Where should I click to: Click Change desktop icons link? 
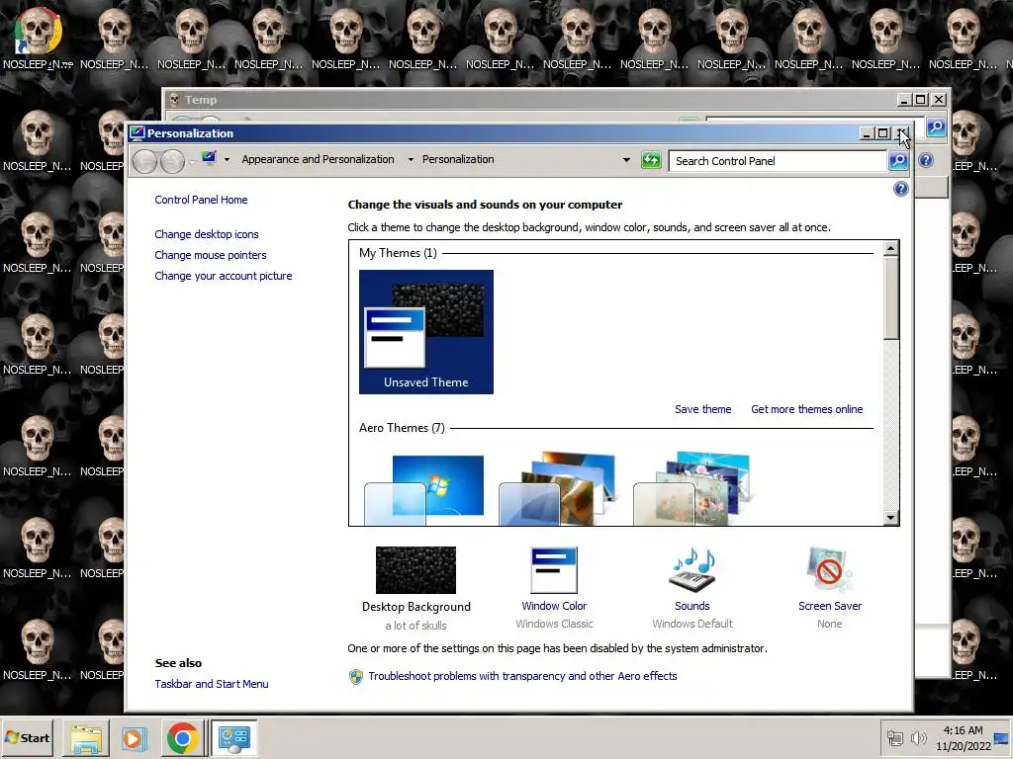pyautogui.click(x=206, y=234)
